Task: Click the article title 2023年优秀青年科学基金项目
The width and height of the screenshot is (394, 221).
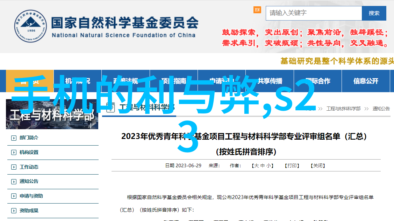Action: point(244,136)
